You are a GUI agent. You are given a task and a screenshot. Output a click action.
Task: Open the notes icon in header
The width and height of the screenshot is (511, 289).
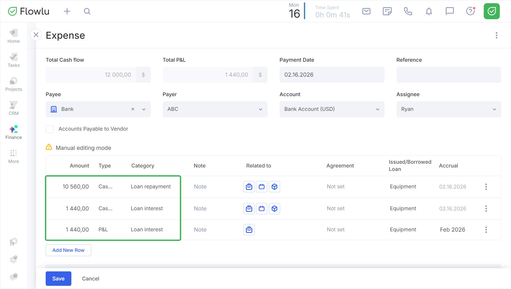(387, 11)
